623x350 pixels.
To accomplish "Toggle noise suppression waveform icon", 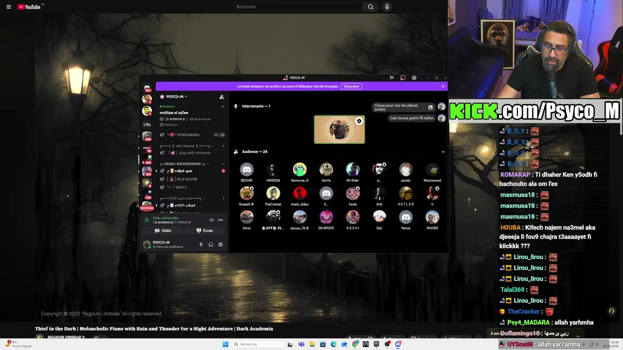I will [211, 220].
